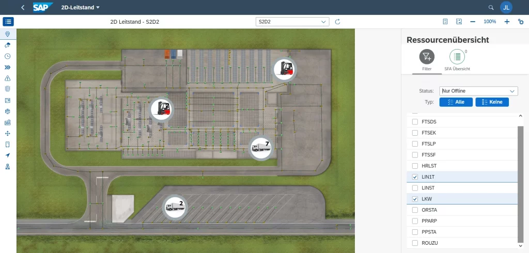Click the warning triangle icon in sidebar
The image size is (529, 253).
8,78
